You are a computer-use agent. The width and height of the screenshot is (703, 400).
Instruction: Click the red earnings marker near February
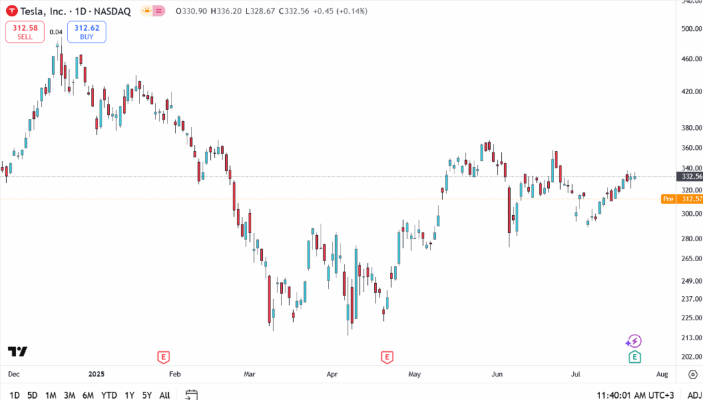point(163,357)
